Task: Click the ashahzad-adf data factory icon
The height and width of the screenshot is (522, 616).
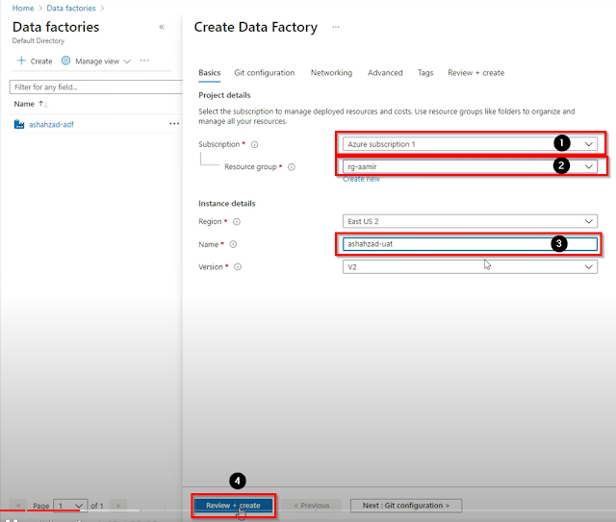Action: click(x=19, y=124)
